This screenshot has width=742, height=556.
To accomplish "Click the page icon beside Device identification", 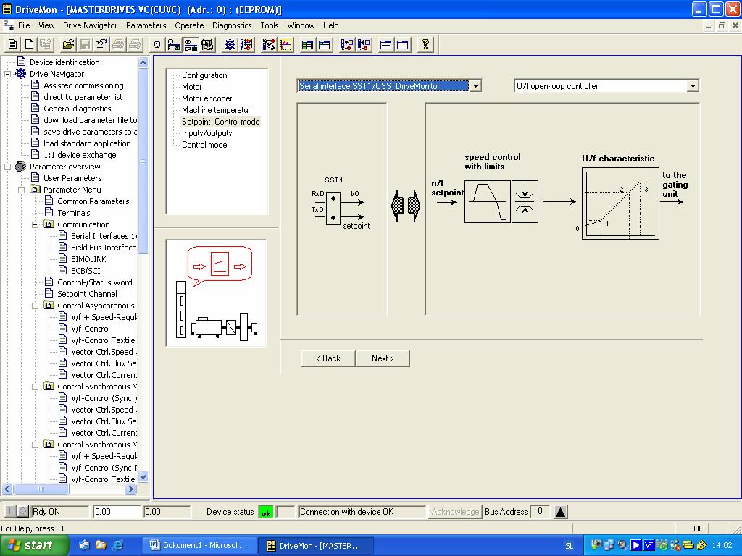I will point(21,62).
